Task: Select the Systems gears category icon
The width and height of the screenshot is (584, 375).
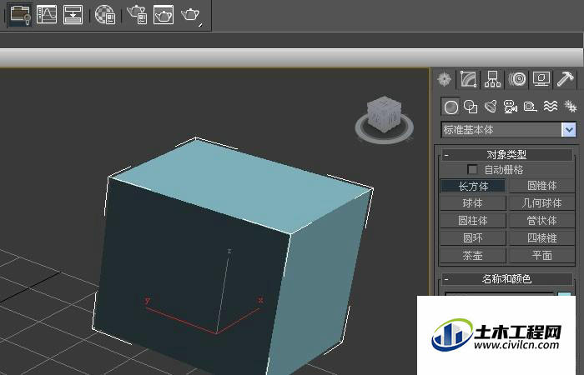Action: pos(570,107)
